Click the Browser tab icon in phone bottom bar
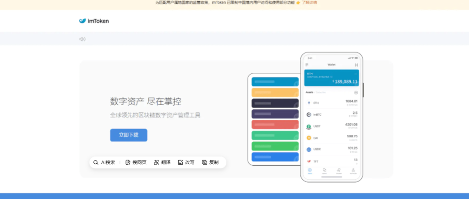Screen dimensions: 469x199 pyautogui.click(x=338, y=170)
